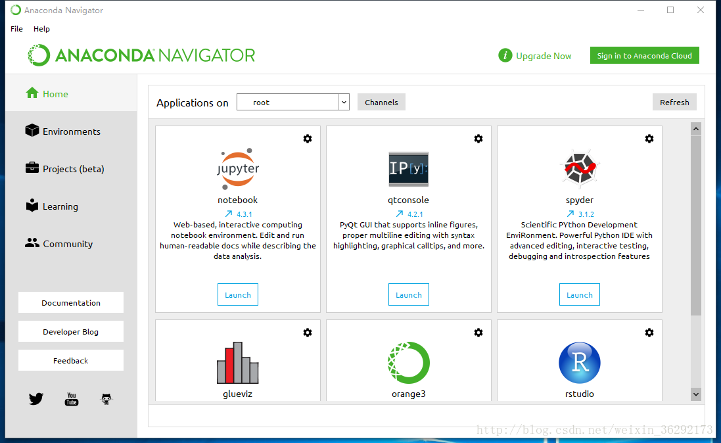Click the Jupyter notebook logo

(238, 169)
